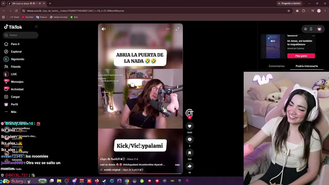
Task: Open the video's three-dot options menu
Action: point(168,29)
